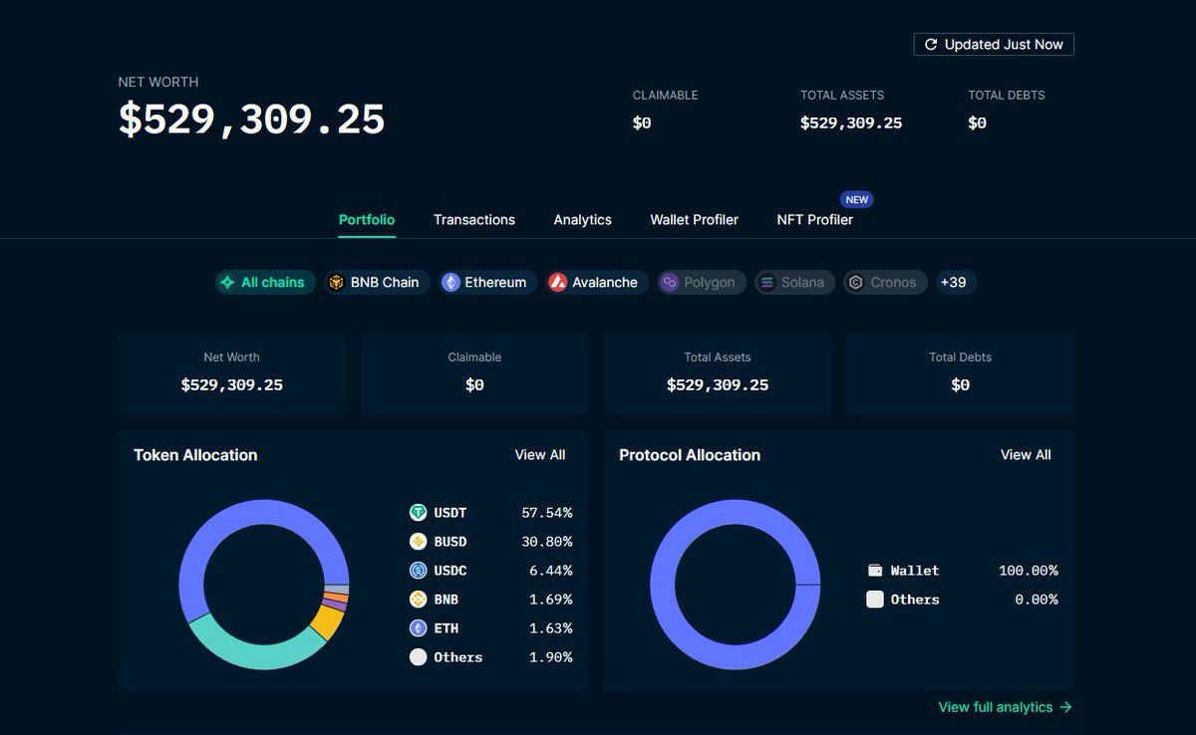Click the NEW badge above NFT Profiler
Image resolution: width=1196 pixels, height=735 pixels.
(x=857, y=199)
